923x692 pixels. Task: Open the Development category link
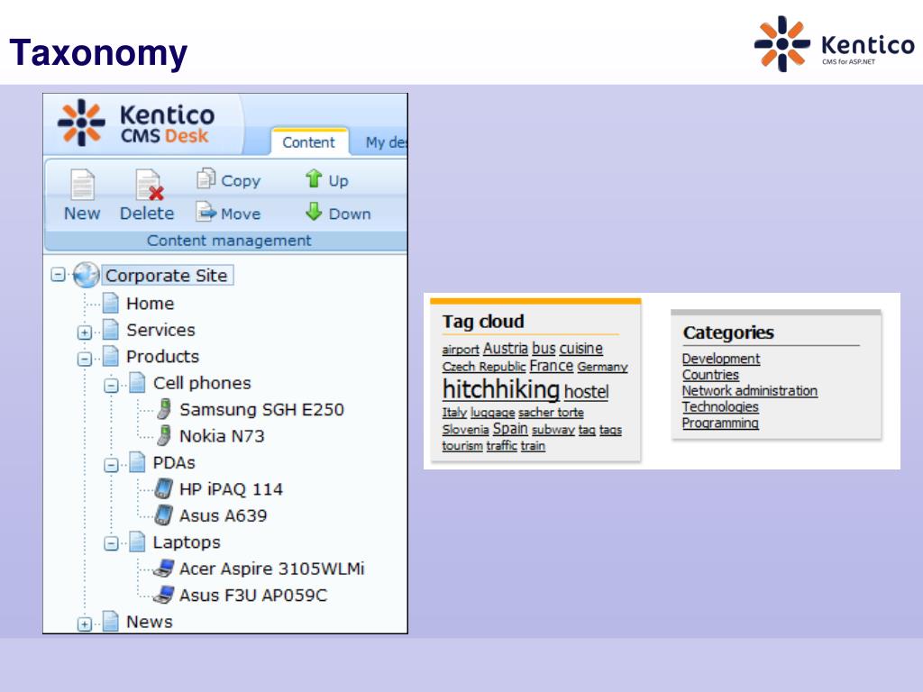click(x=721, y=359)
